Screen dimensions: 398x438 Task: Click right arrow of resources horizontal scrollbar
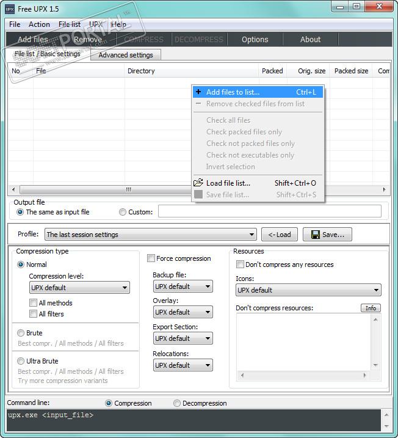point(364,375)
